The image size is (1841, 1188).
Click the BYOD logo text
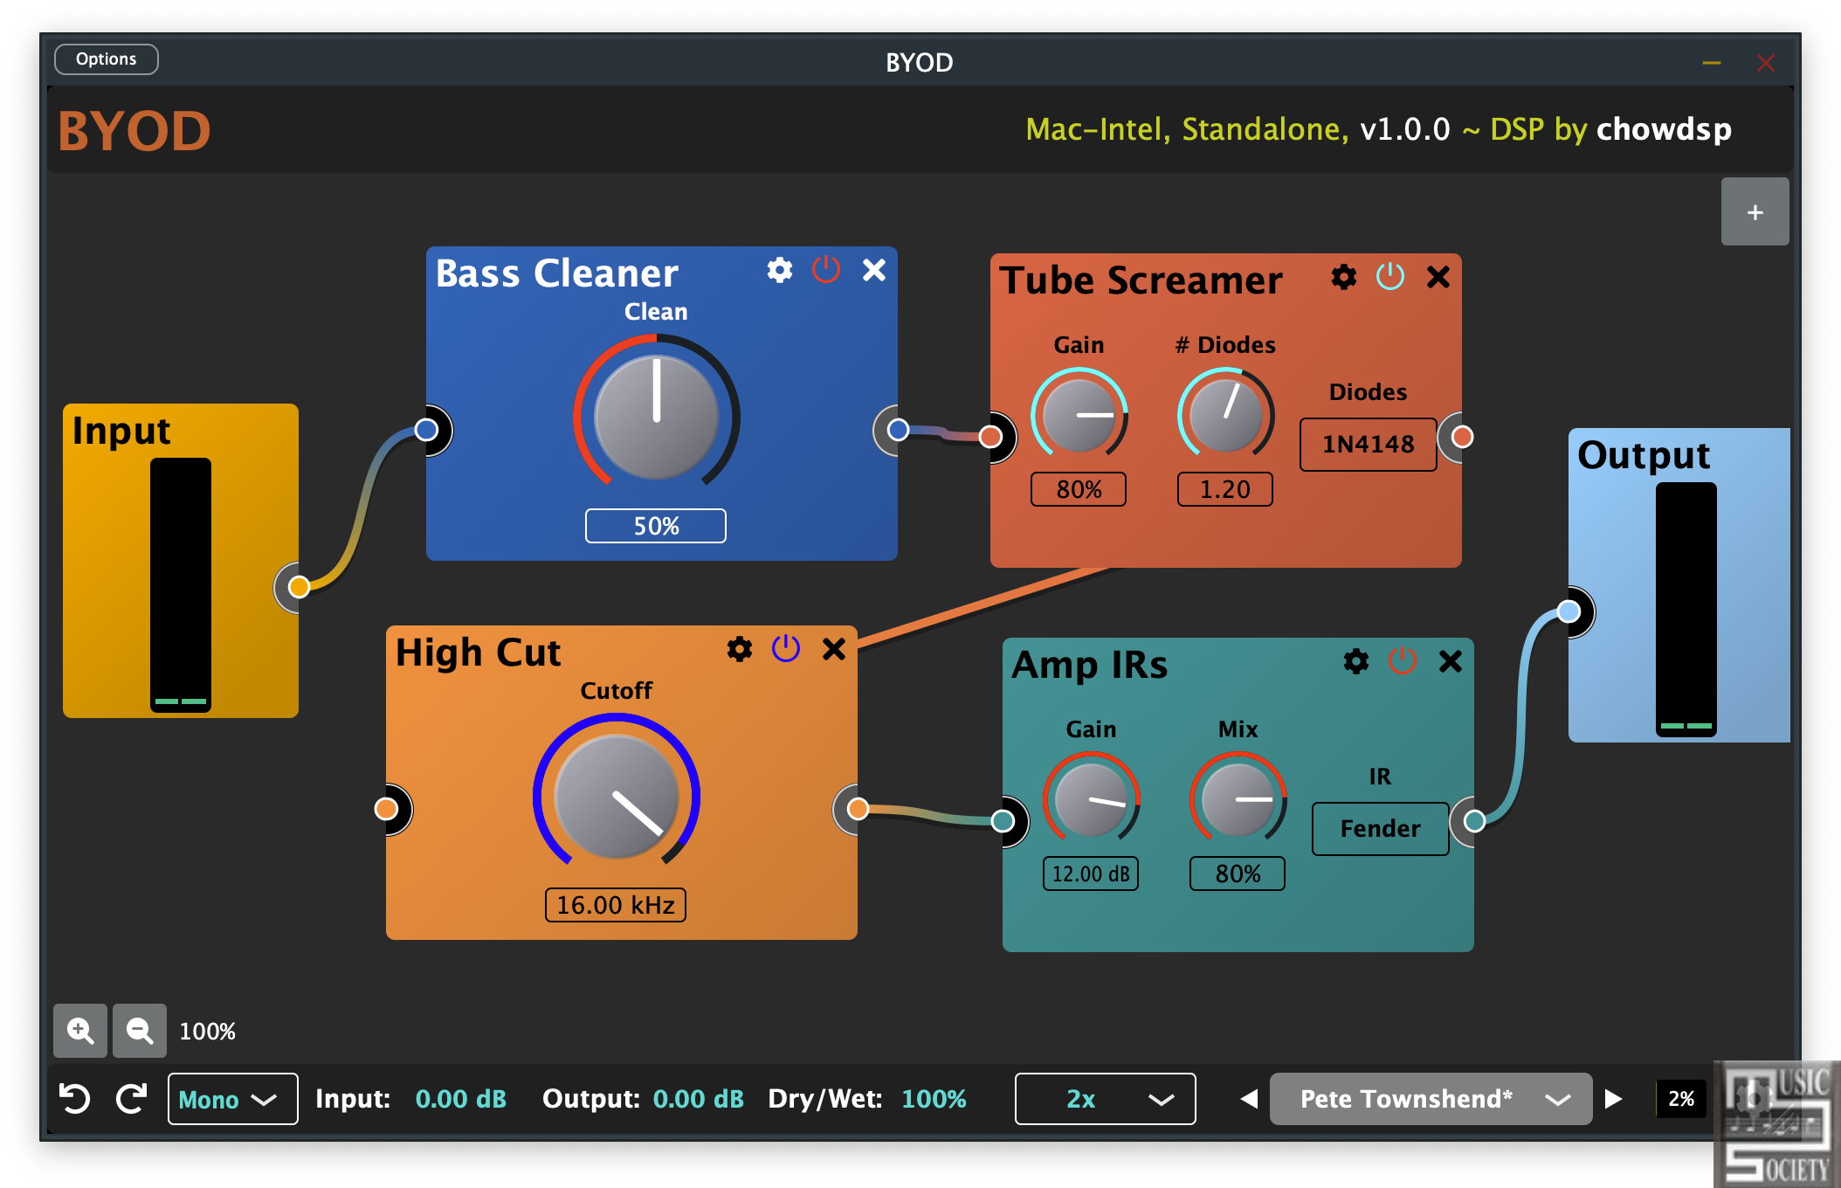click(134, 131)
